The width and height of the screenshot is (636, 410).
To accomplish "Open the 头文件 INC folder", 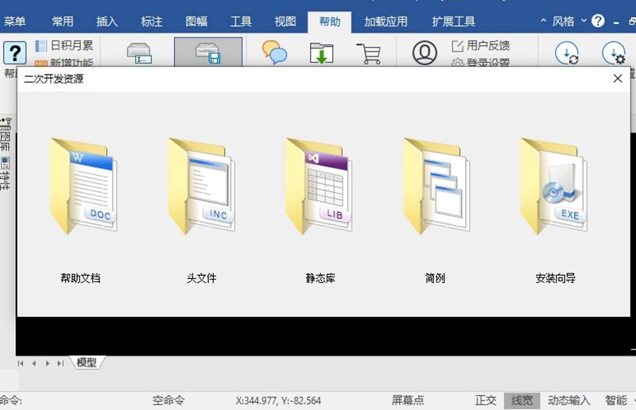I will [x=201, y=186].
